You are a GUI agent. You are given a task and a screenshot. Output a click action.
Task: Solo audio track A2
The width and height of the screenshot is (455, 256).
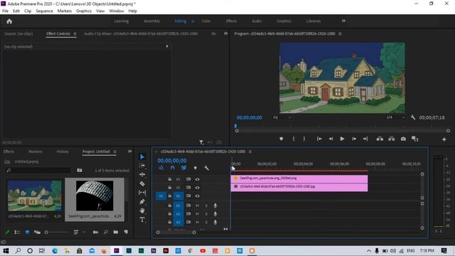tap(206, 214)
